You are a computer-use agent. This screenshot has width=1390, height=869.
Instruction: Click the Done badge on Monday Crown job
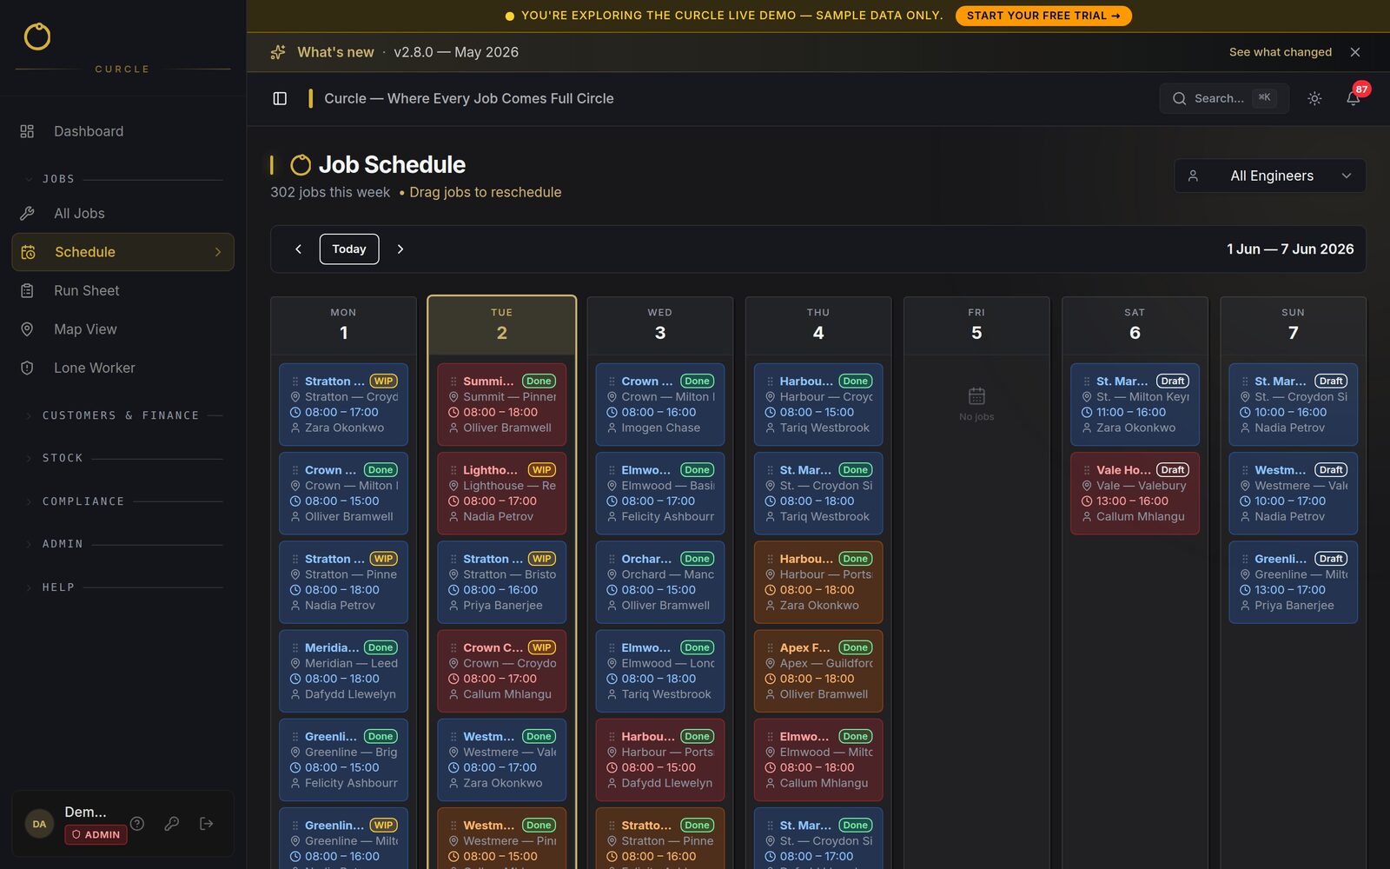381,470
